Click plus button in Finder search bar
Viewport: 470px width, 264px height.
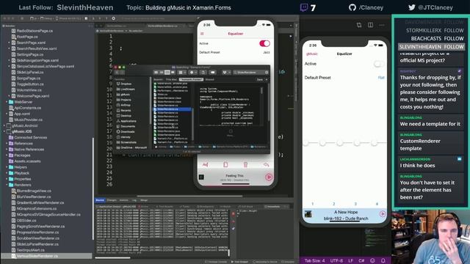pyautogui.click(x=267, y=79)
